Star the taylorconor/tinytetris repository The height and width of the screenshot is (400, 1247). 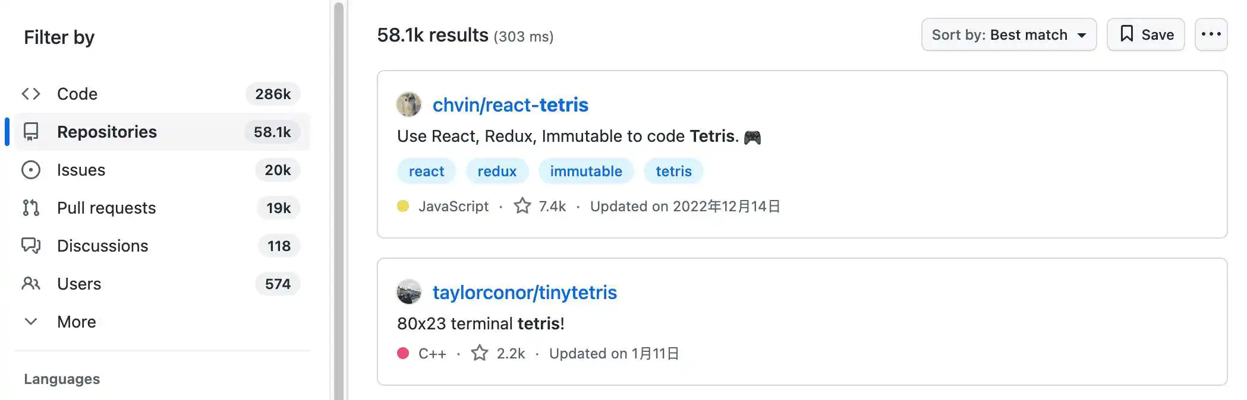tap(480, 353)
